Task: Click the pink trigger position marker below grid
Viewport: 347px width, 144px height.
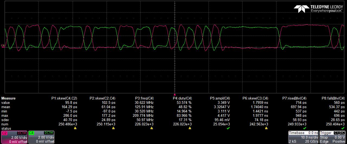Action: [175, 95]
